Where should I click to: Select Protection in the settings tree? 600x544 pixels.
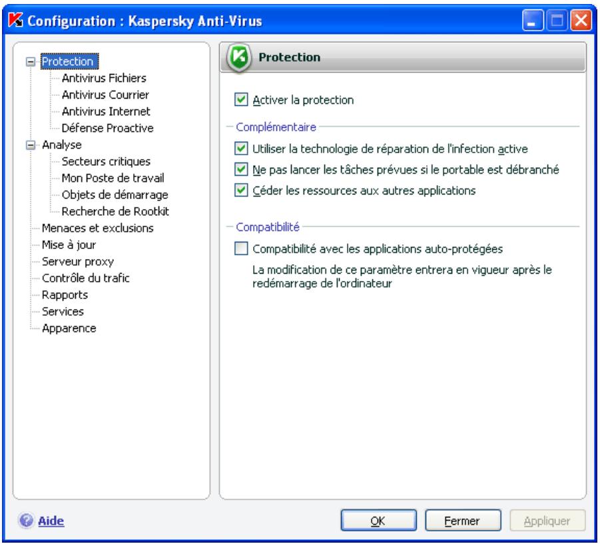[70, 61]
